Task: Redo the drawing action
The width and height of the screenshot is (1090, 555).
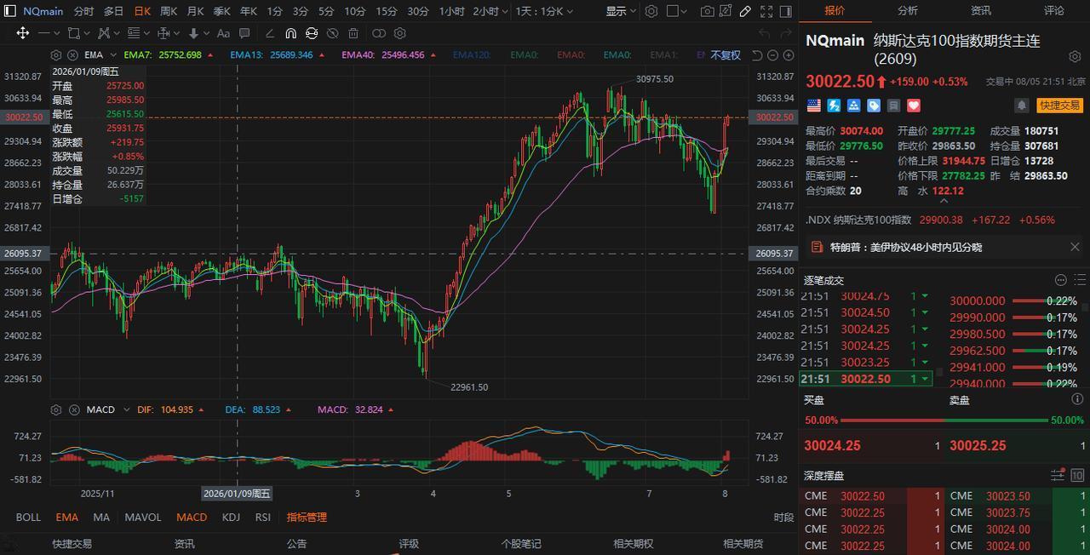Action: [785, 33]
